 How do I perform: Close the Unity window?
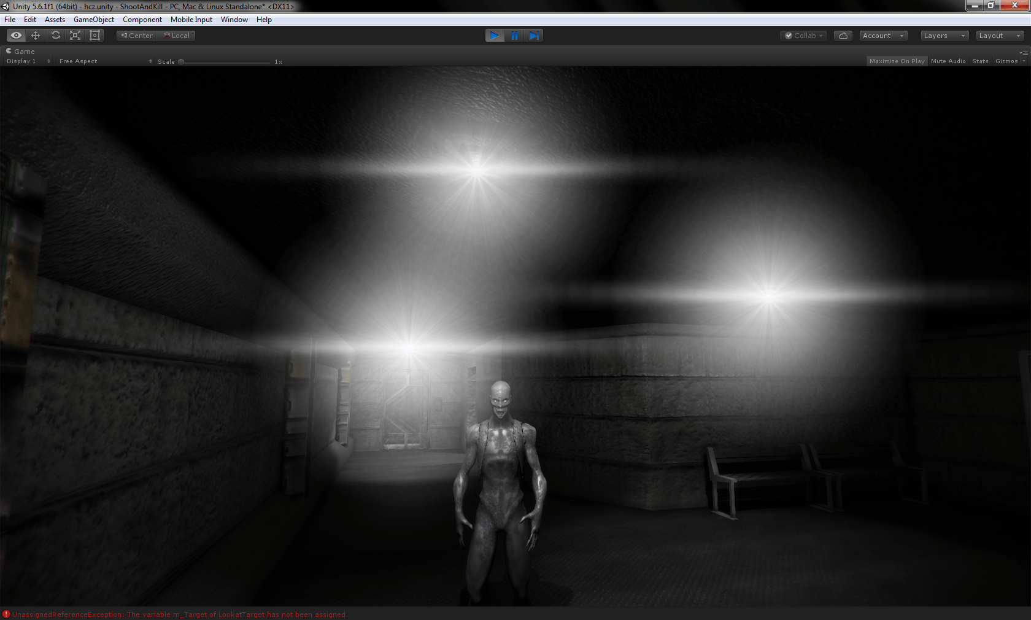pyautogui.click(x=1014, y=6)
